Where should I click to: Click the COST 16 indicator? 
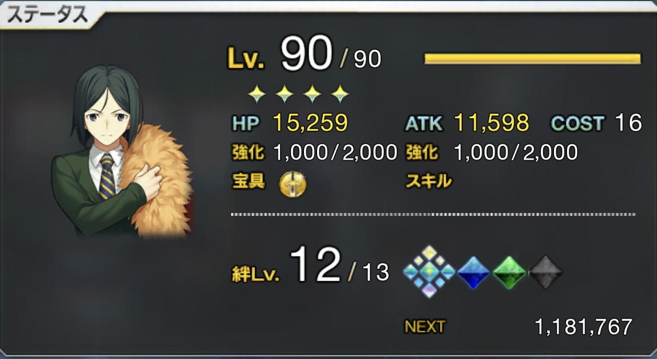[x=596, y=123]
